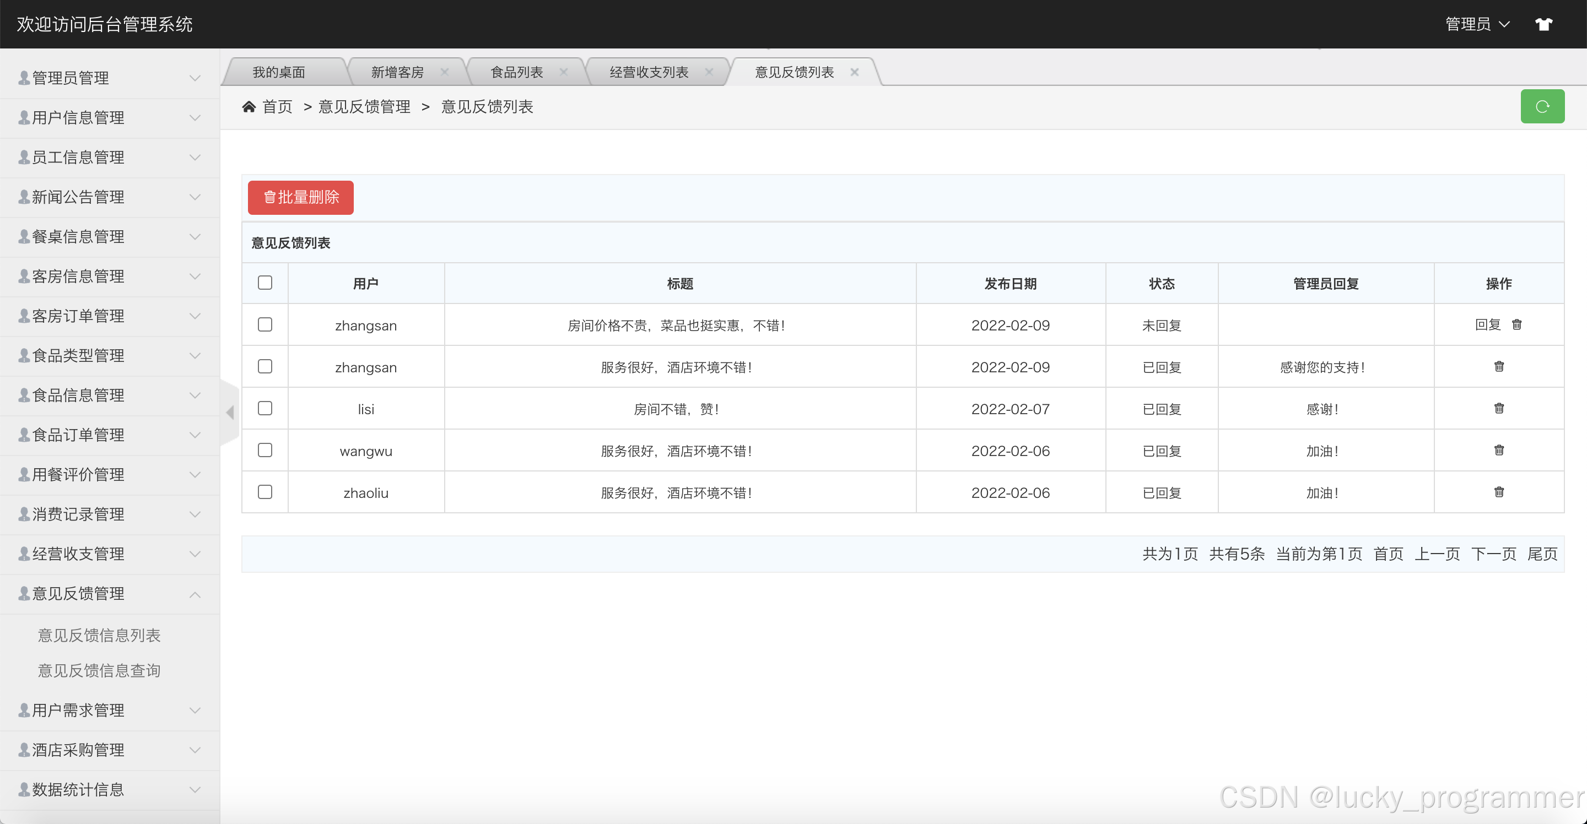Click the home icon in breadcrumb
Image resolution: width=1587 pixels, height=824 pixels.
coord(249,107)
